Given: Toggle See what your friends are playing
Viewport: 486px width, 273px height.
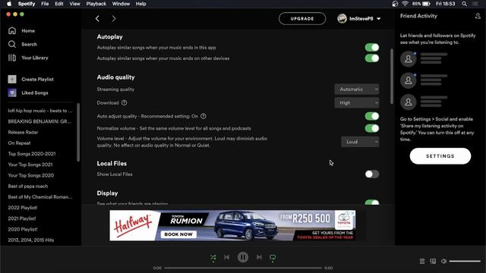Looking at the screenshot, I should click(x=372, y=202).
